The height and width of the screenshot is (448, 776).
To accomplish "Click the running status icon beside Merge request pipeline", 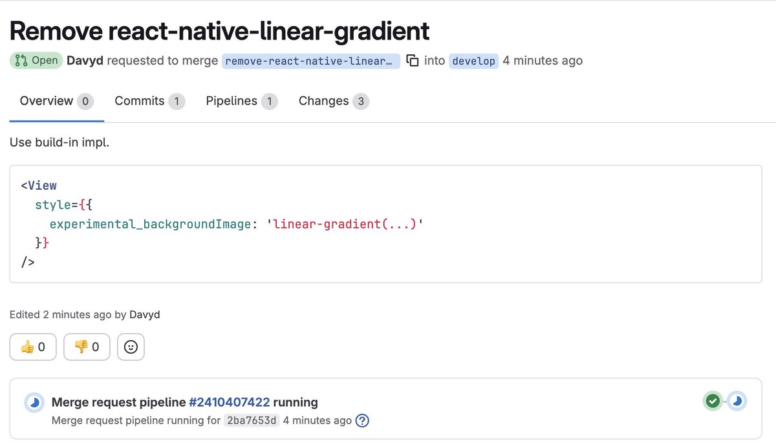I will [x=34, y=402].
